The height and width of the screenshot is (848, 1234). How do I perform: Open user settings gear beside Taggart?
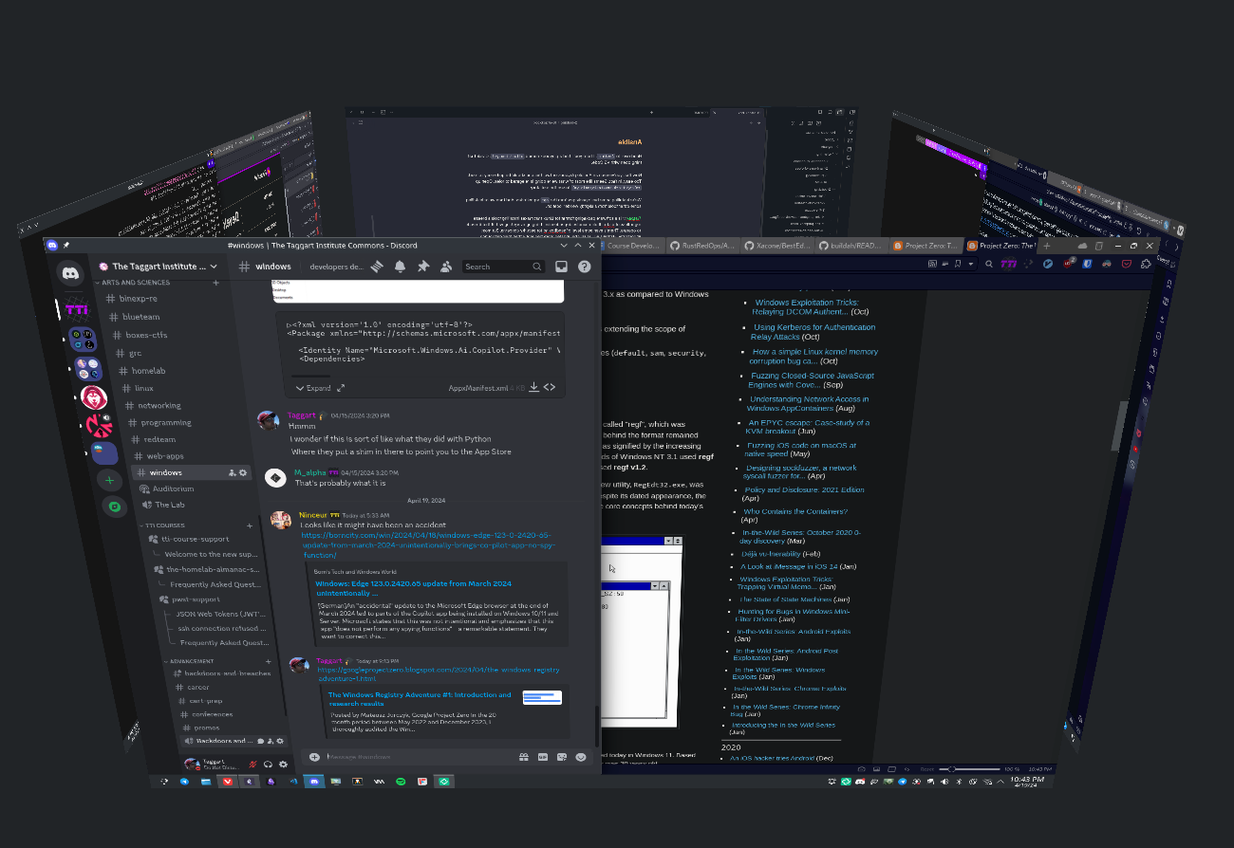tap(284, 764)
